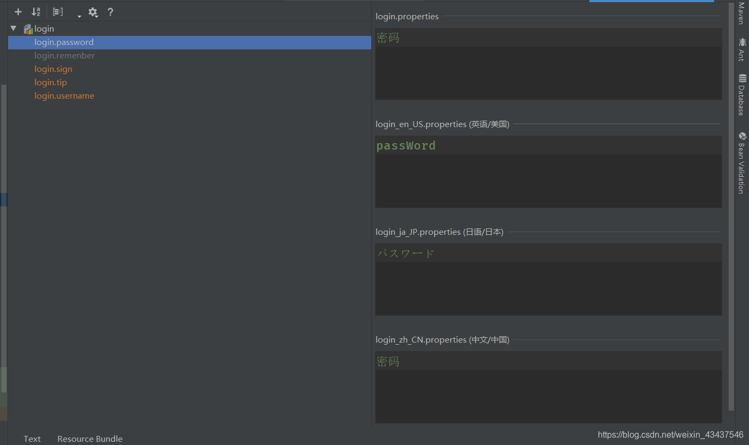Click the login.properties section label
Image resolution: width=749 pixels, height=445 pixels.
(407, 17)
